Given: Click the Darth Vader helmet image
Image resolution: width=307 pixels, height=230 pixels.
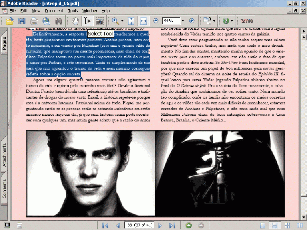Looking at the screenshot, I should click(220, 173).
